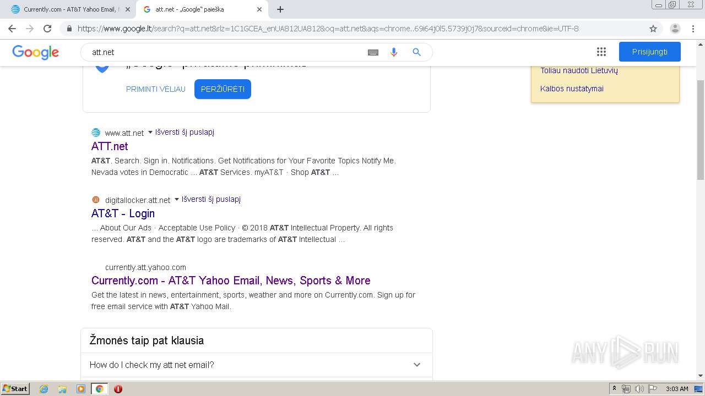Switch to the att.net Google search tab
The height and width of the screenshot is (396, 705).
pyautogui.click(x=202, y=9)
